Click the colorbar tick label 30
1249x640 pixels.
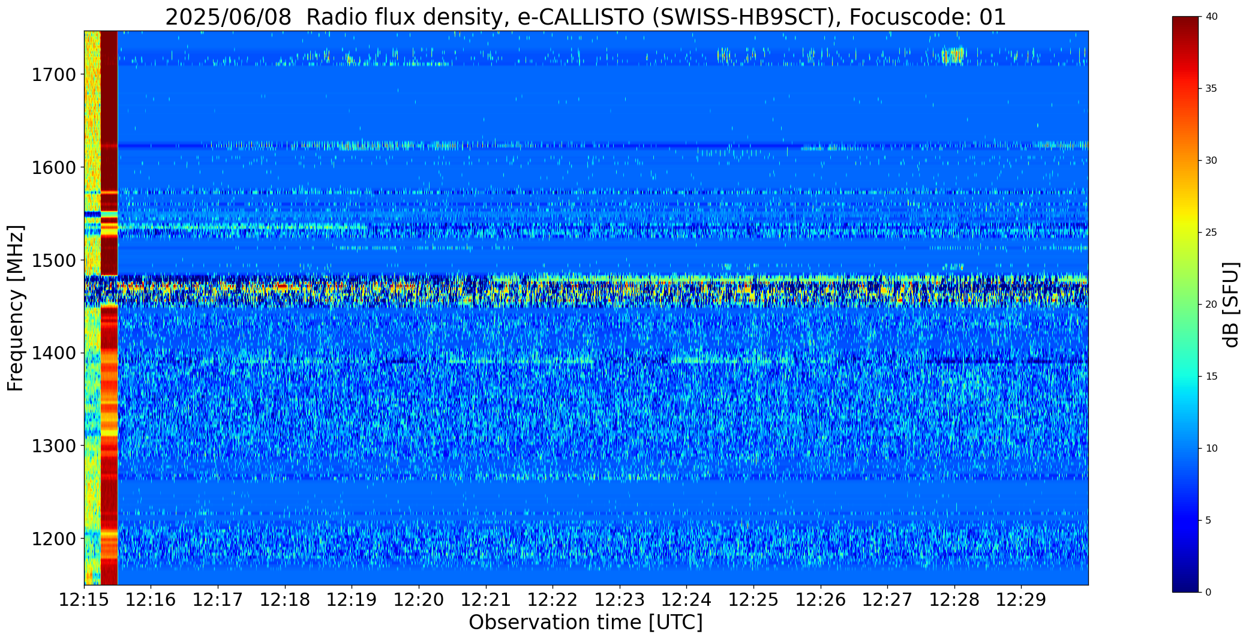1211,161
